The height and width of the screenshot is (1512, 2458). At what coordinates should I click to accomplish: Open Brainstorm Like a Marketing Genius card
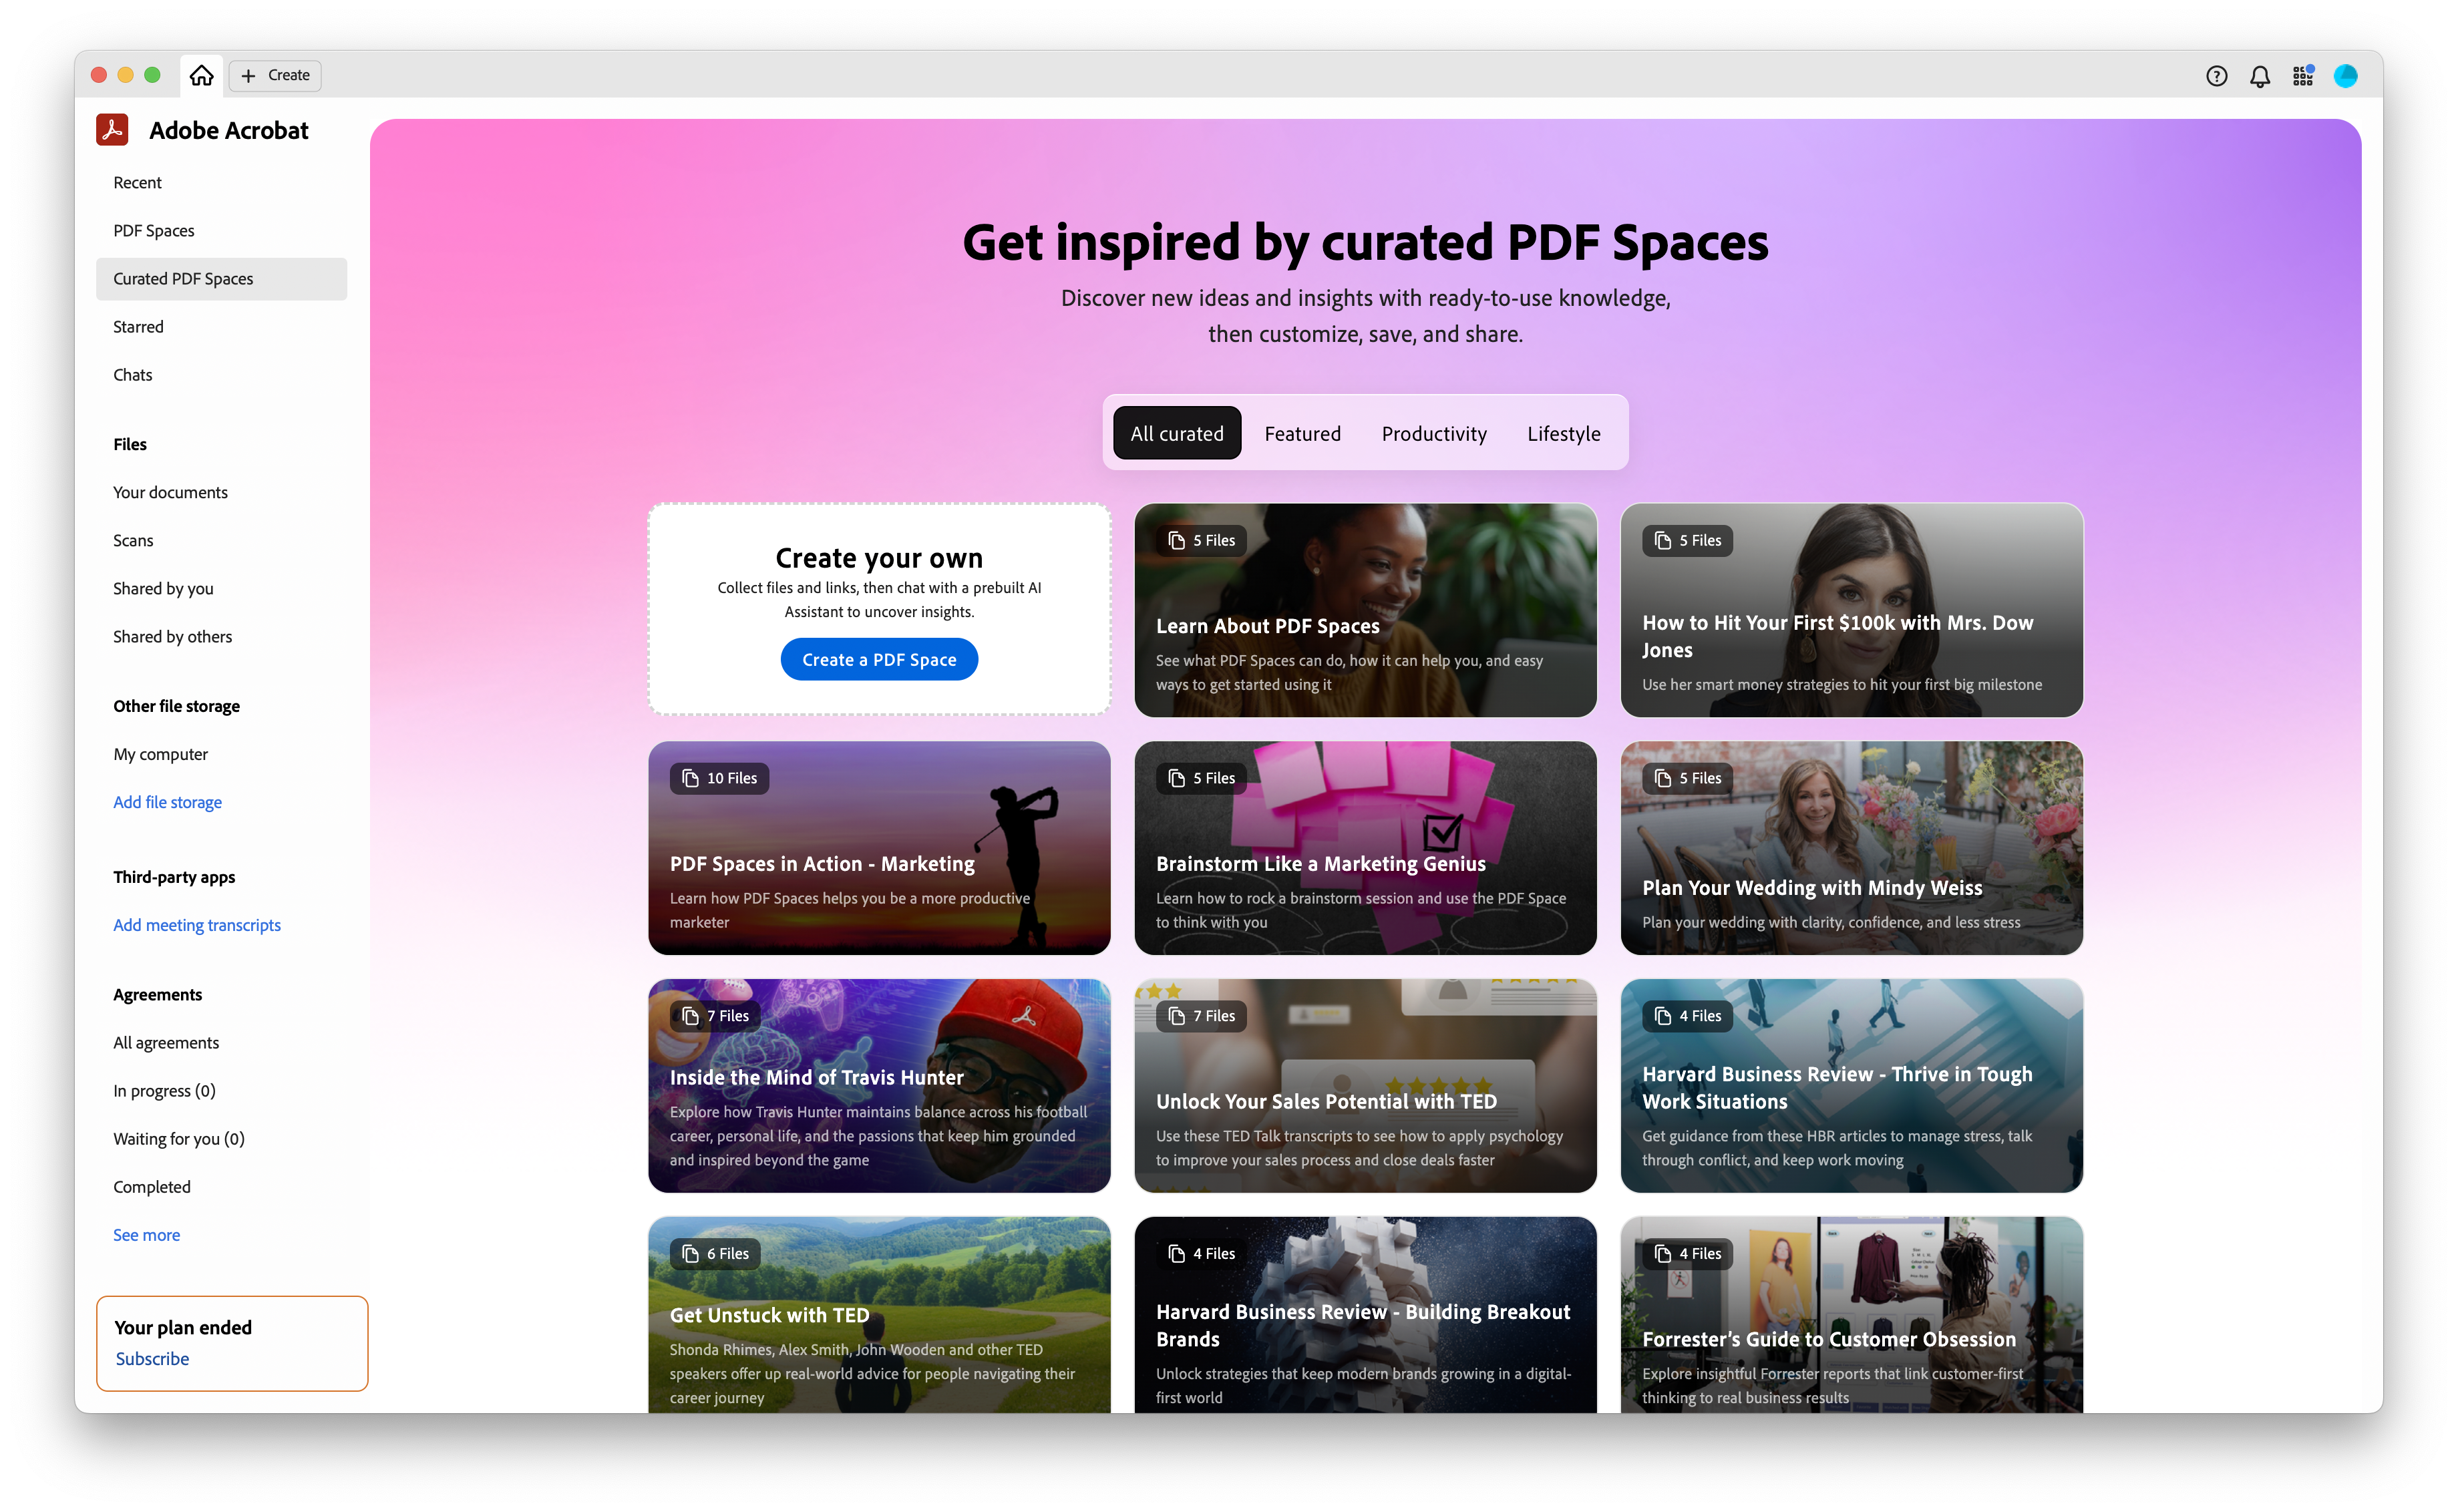tap(1365, 848)
